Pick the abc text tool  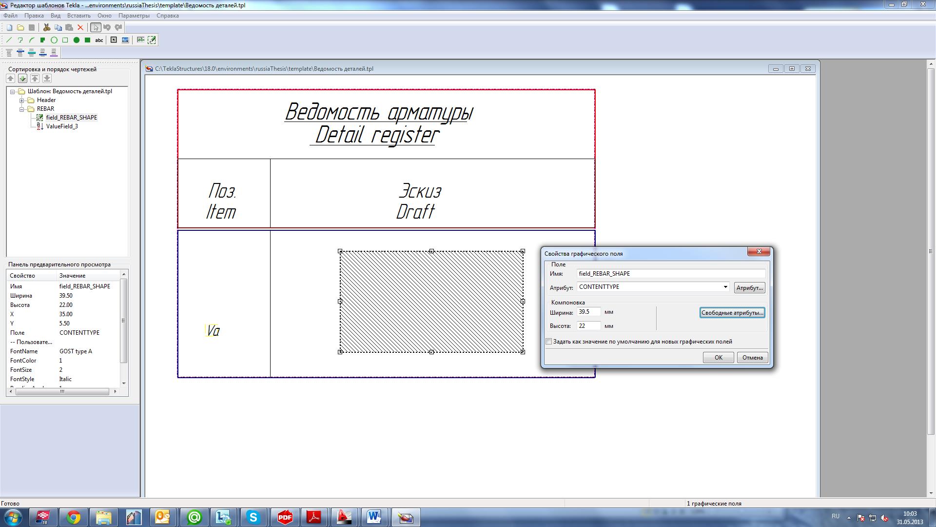(99, 40)
